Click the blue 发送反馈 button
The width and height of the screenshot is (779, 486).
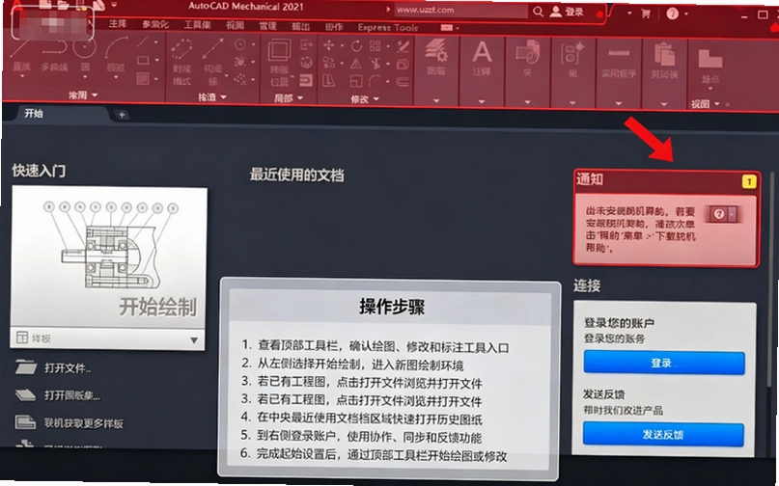663,434
